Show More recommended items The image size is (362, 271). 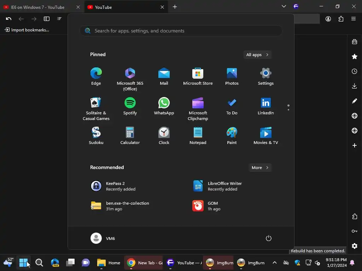[x=260, y=168]
